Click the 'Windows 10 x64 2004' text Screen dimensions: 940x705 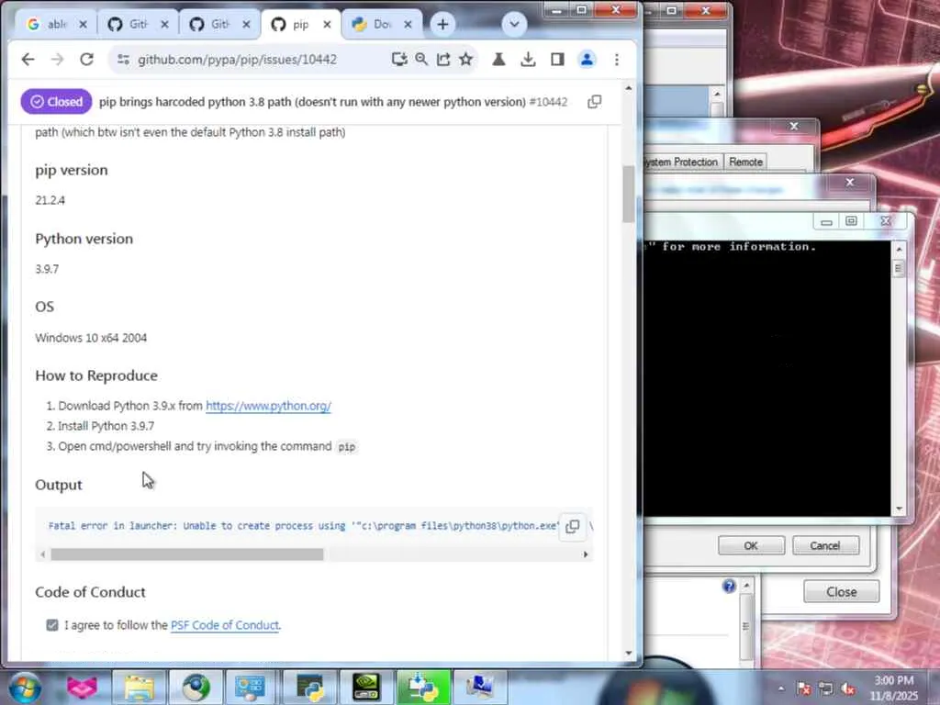[x=91, y=338]
